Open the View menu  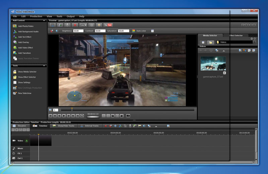(49, 16)
